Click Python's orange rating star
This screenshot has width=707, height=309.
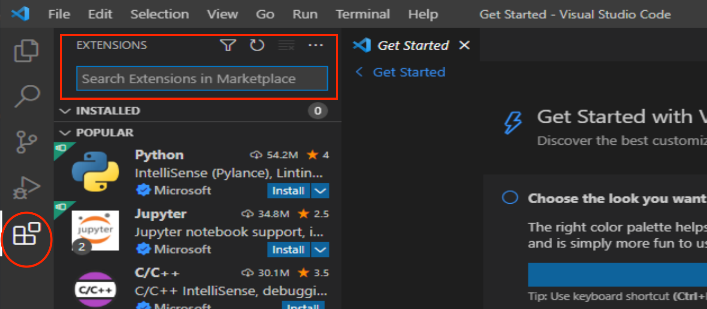(x=312, y=154)
